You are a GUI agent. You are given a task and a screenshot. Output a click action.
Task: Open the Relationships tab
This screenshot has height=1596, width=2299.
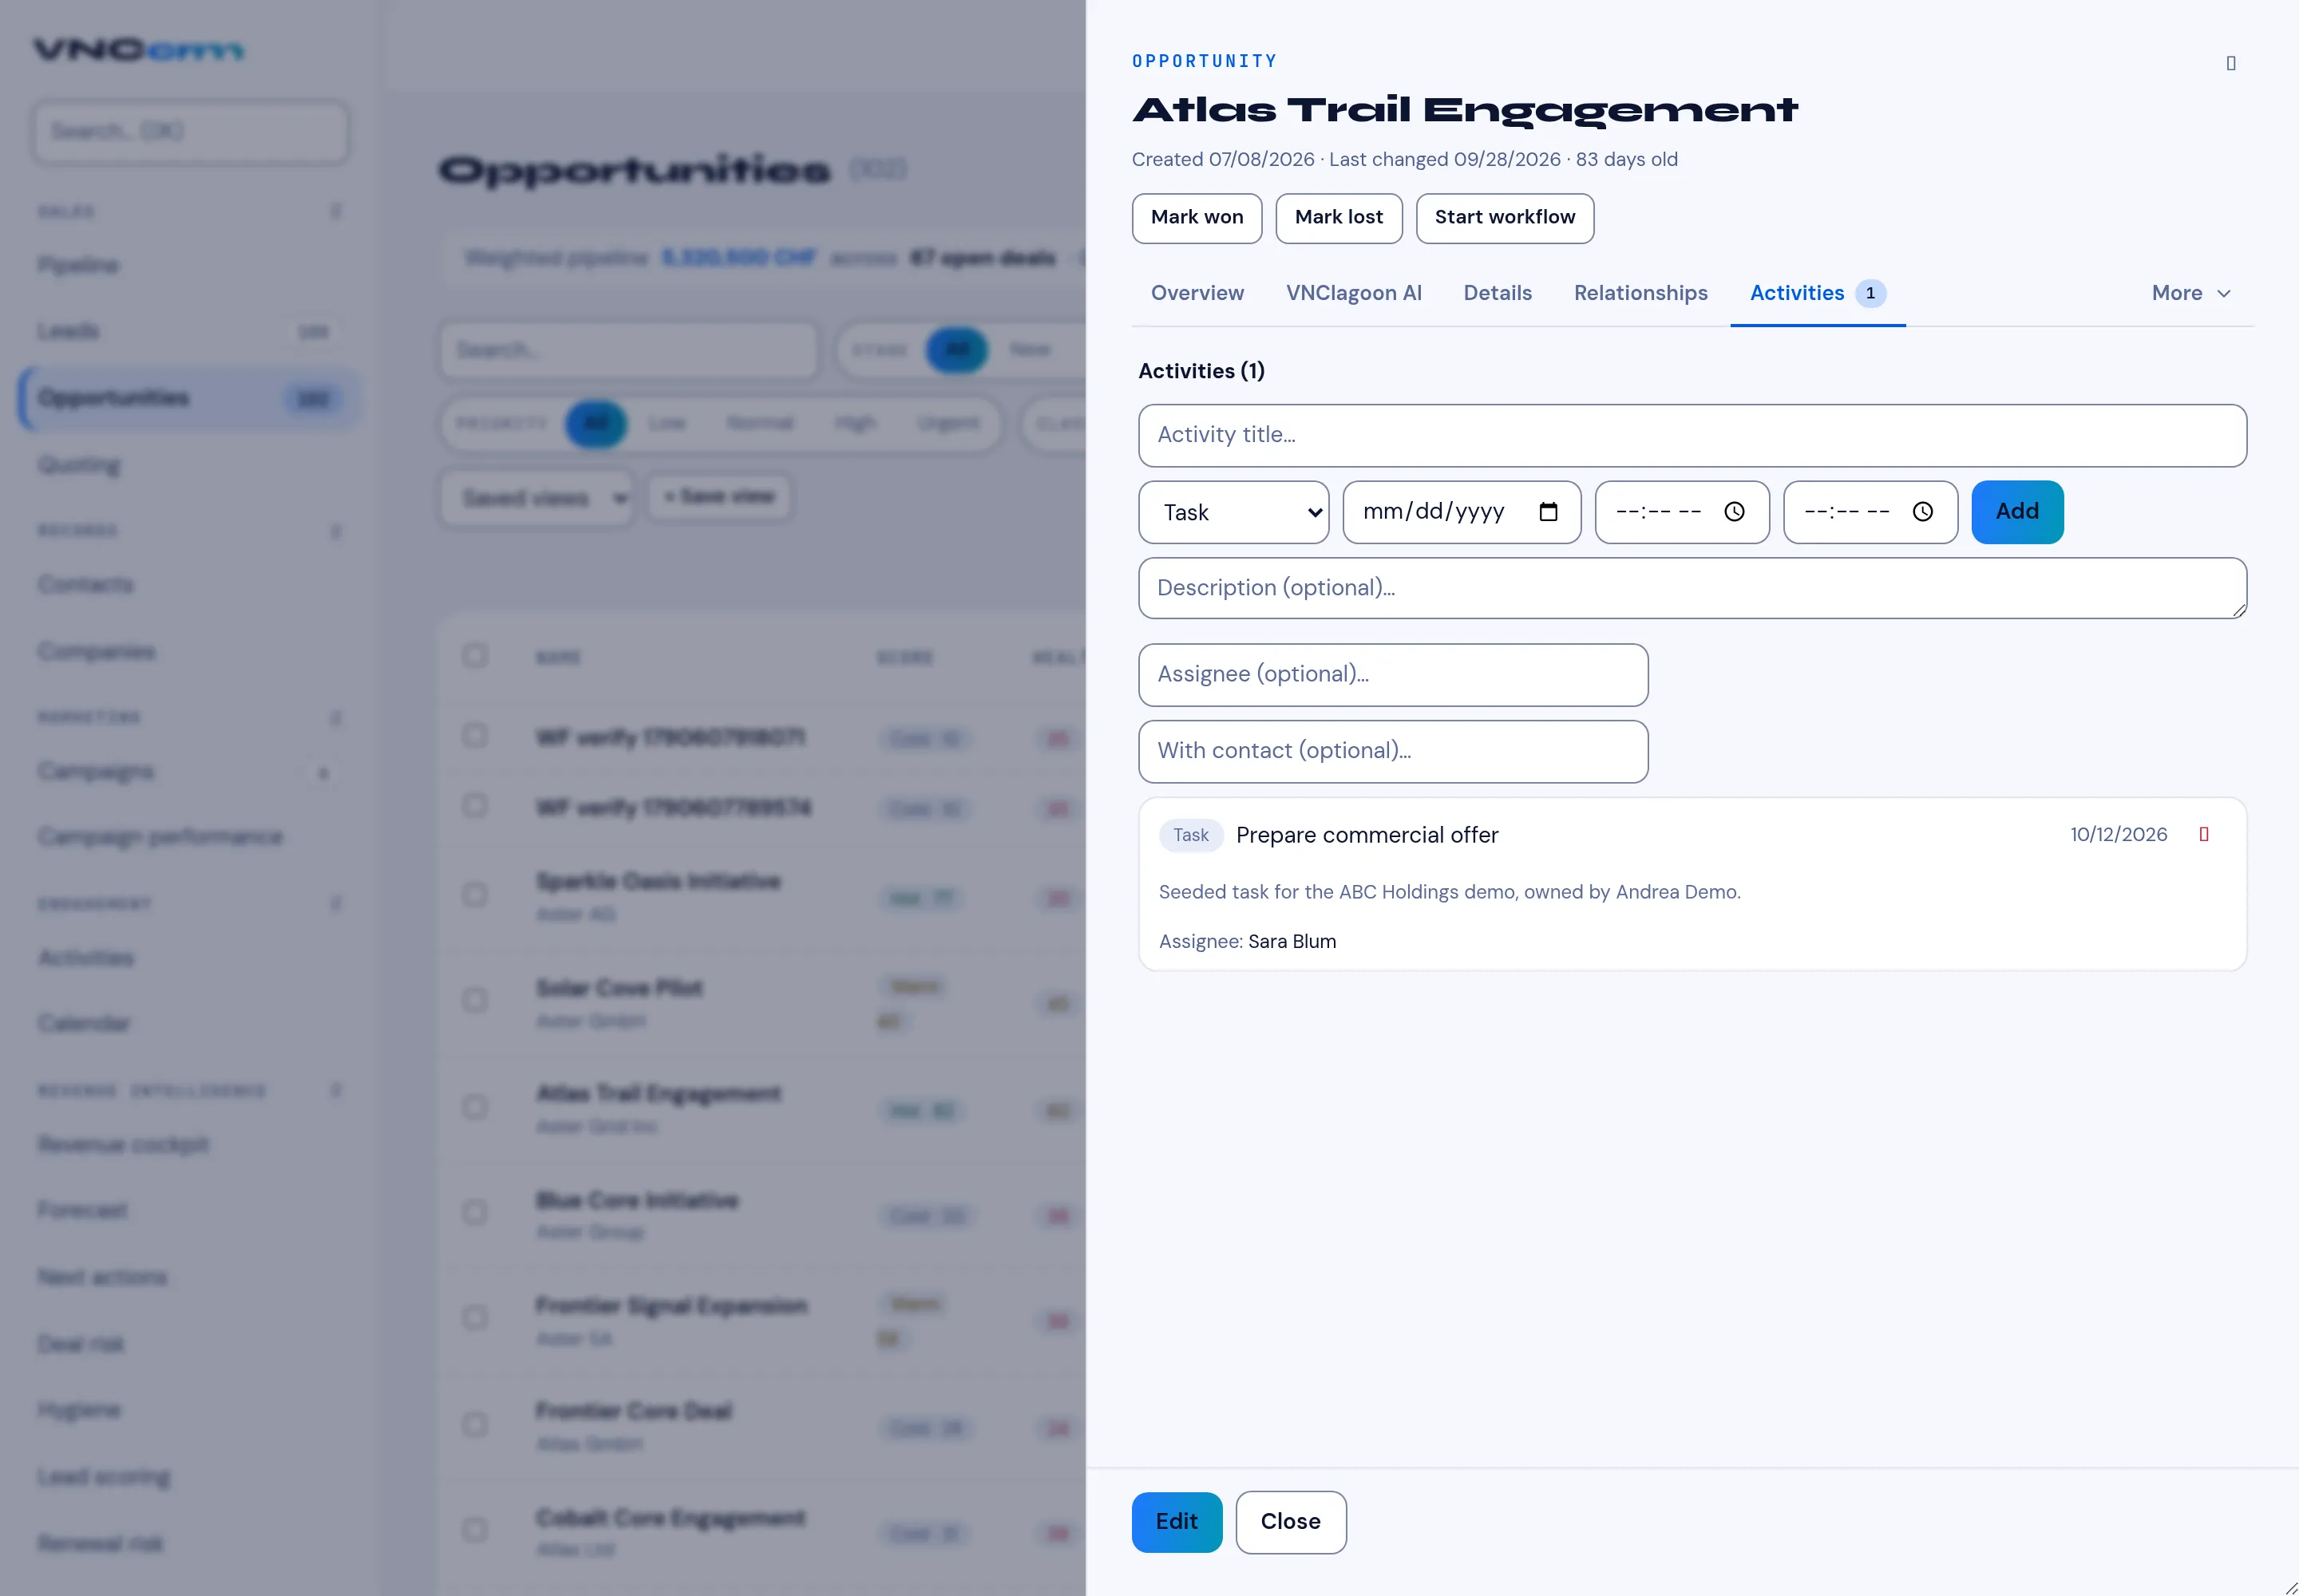coord(1640,293)
